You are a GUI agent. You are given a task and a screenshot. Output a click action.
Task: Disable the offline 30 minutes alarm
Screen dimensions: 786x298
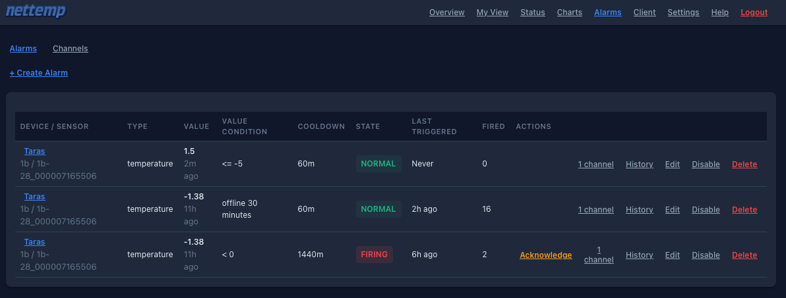706,210
